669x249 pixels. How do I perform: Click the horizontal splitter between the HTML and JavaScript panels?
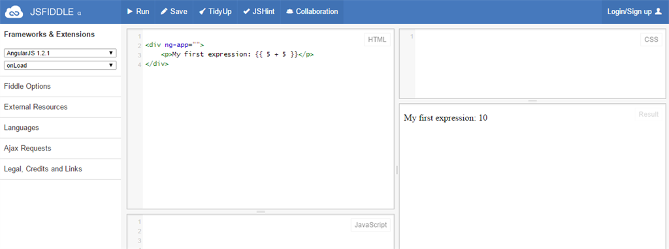[x=261, y=212]
